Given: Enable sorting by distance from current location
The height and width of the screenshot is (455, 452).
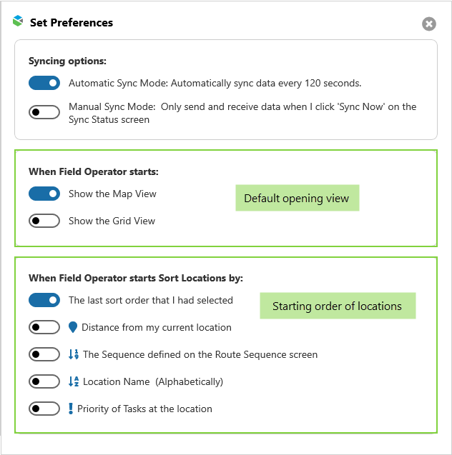Looking at the screenshot, I should coord(44,327).
